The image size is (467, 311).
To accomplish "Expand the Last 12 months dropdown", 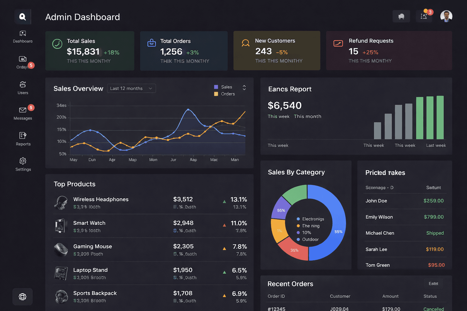I will point(131,88).
